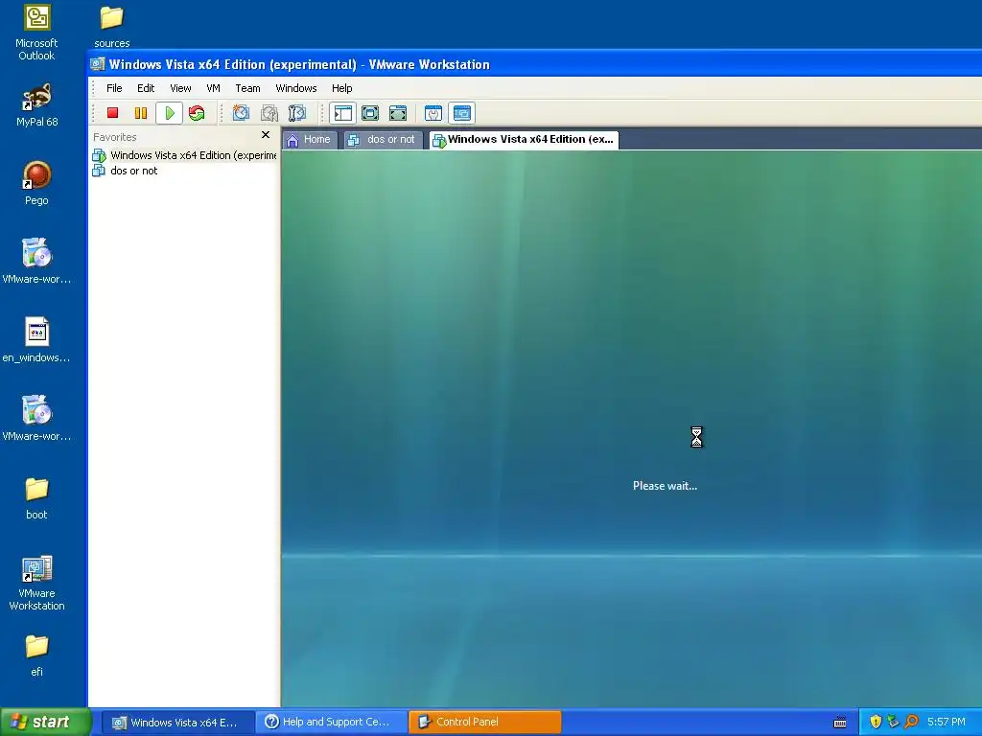Open the Help menu
Image resolution: width=982 pixels, height=736 pixels.
click(342, 88)
